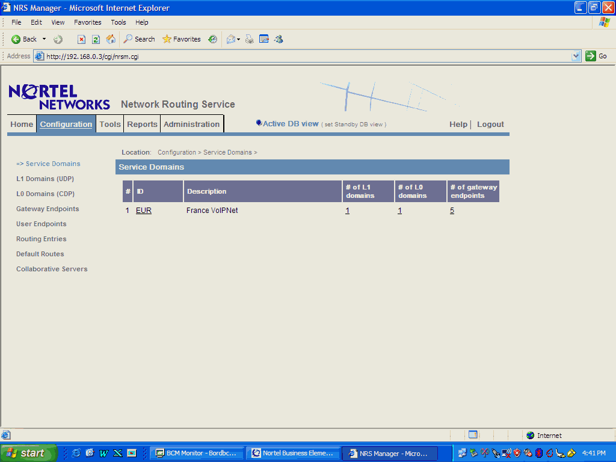This screenshot has width=616, height=462.
Task: Switch to the NRS Tools tab
Action: (110, 124)
